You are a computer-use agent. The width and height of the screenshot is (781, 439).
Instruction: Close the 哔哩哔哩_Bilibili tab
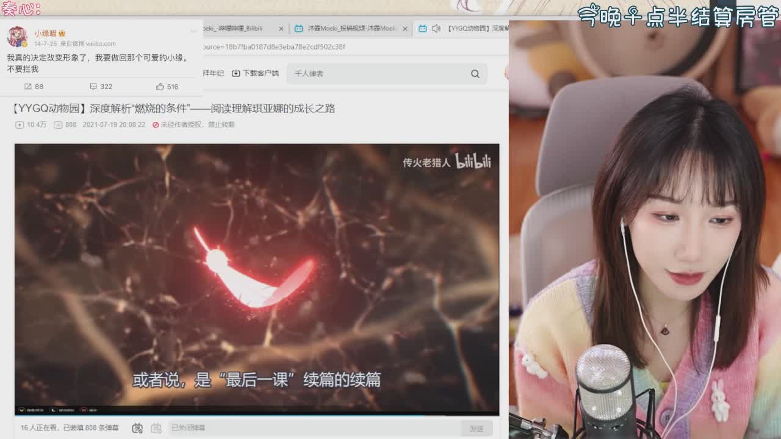click(x=281, y=29)
